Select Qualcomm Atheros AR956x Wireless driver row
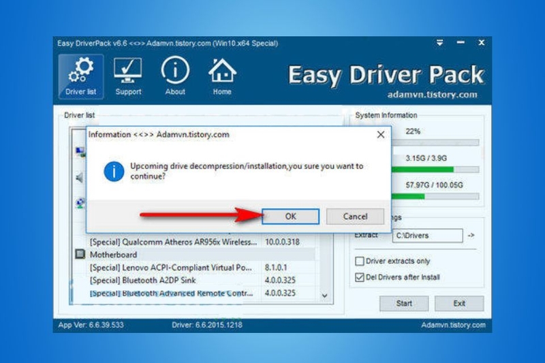The width and height of the screenshot is (545, 363). [195, 242]
